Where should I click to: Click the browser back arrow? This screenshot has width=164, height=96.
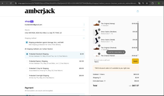pos(3,3)
